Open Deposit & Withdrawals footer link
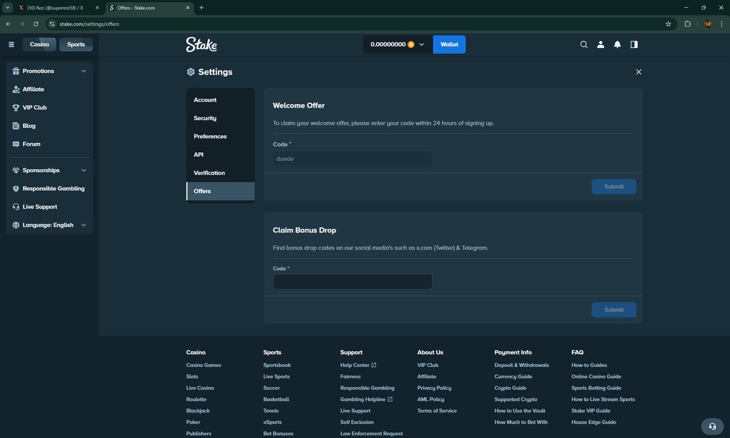The width and height of the screenshot is (730, 438). [522, 365]
